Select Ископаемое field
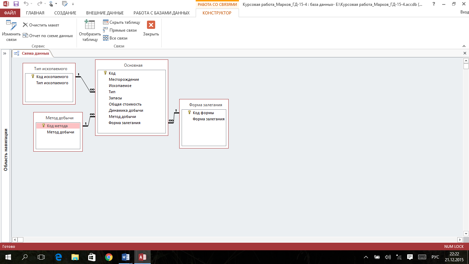 pyautogui.click(x=131, y=86)
